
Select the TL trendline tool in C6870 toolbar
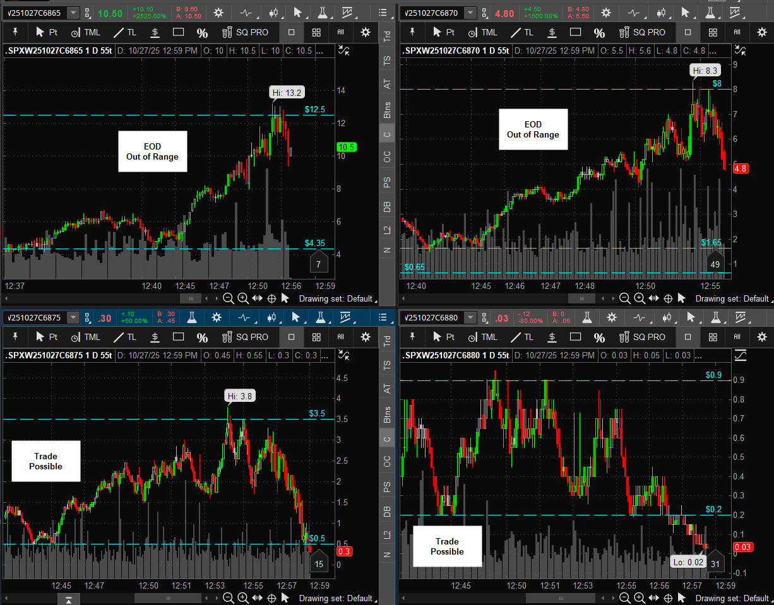[521, 32]
